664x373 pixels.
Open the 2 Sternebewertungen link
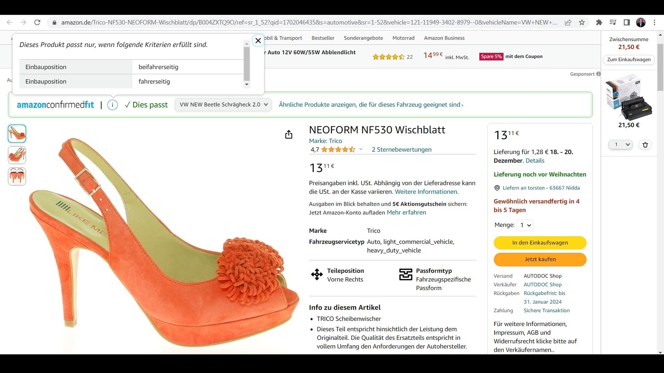pos(401,150)
